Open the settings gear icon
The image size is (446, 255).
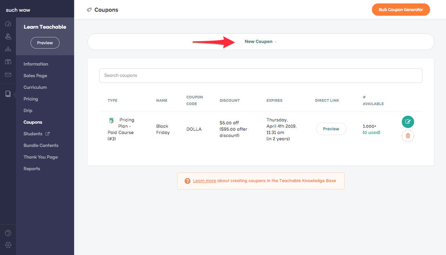click(8, 245)
